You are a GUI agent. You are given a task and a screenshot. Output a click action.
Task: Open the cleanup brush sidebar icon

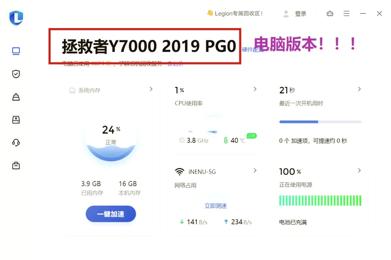click(15, 97)
